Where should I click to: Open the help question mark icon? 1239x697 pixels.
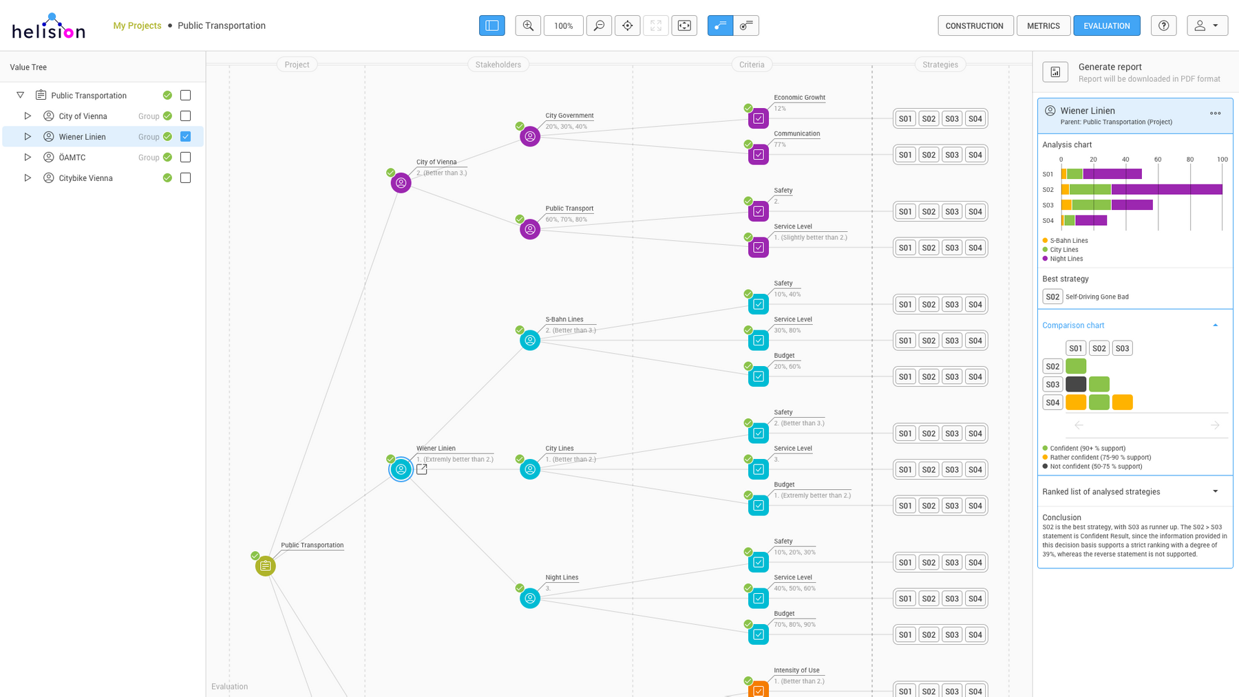tap(1163, 25)
